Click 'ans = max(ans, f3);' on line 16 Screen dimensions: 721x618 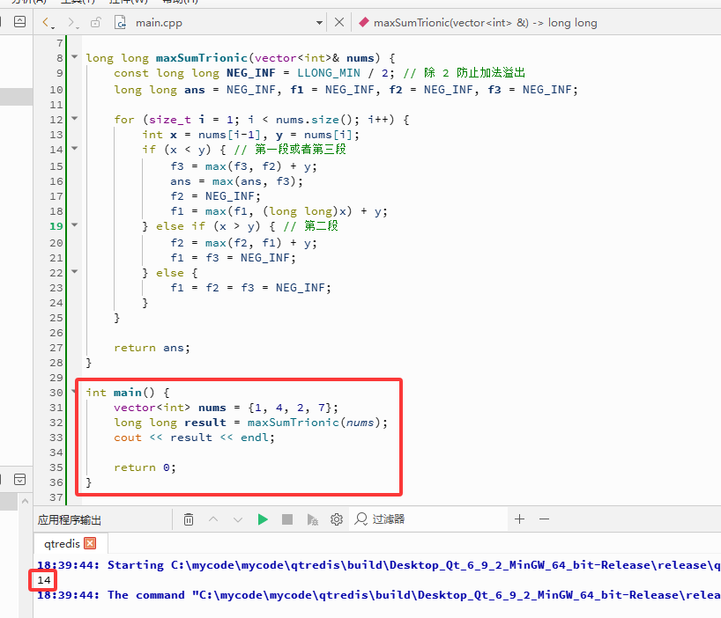pos(236,181)
